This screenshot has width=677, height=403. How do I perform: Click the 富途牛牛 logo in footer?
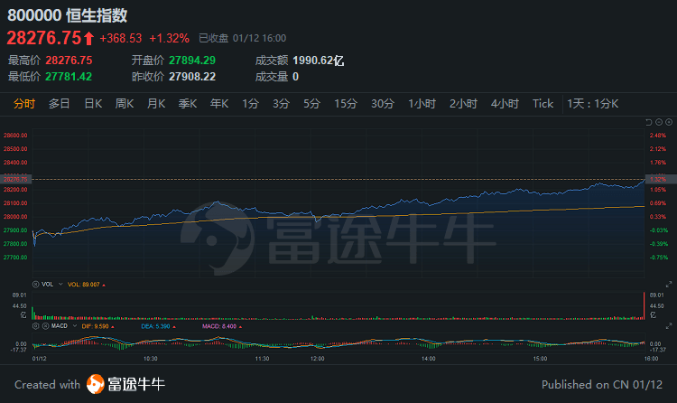(x=125, y=384)
